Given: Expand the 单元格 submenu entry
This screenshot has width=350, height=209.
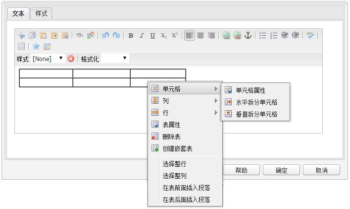Looking at the screenshot, I should coord(185,89).
